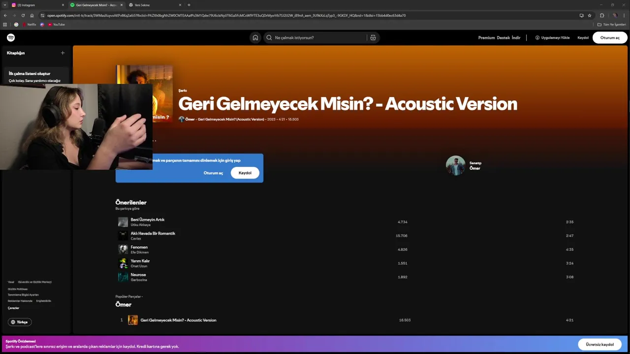This screenshot has height=354, width=630.
Task: Open the Yasal footer link
Action: coord(11,282)
